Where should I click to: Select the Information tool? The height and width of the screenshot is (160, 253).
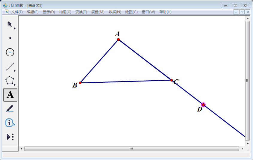10,123
